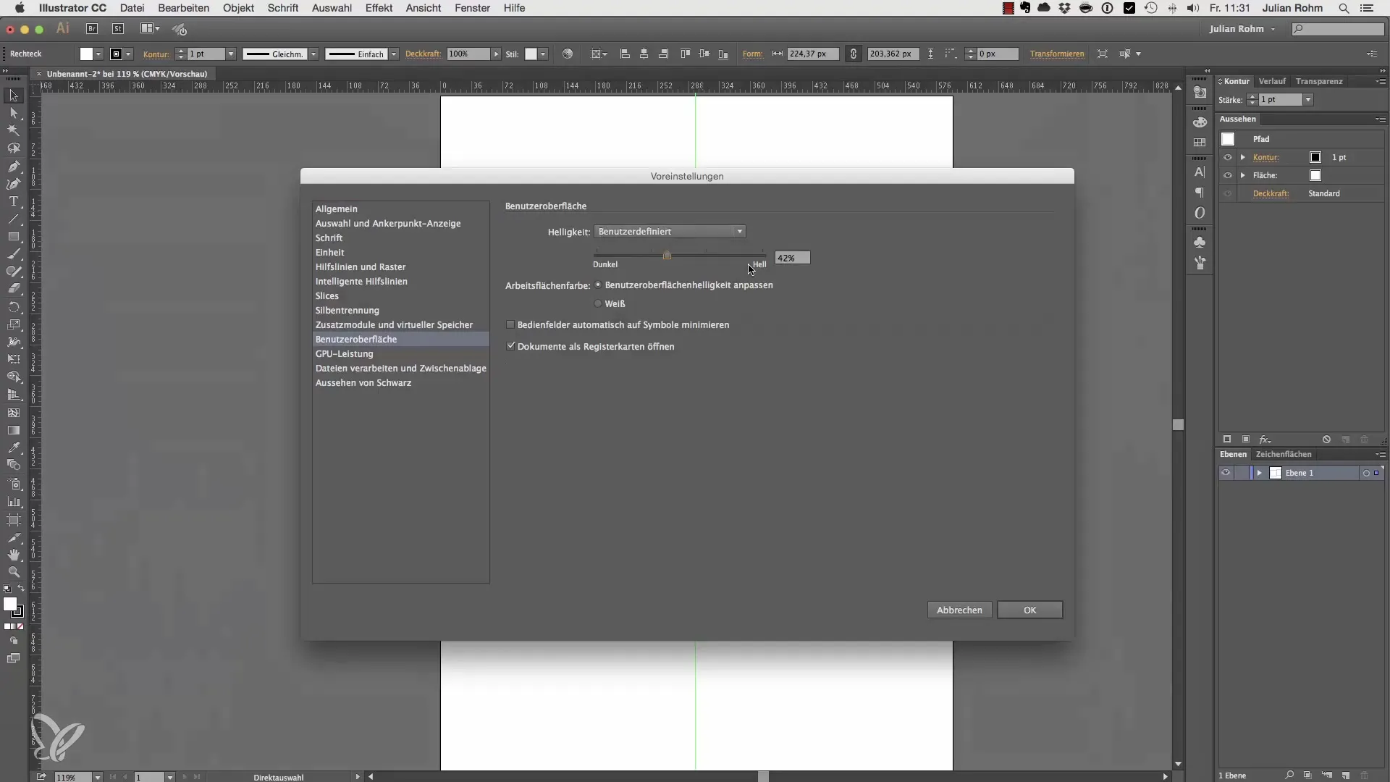Switch to the Zeichenflächen tab

[x=1284, y=454]
